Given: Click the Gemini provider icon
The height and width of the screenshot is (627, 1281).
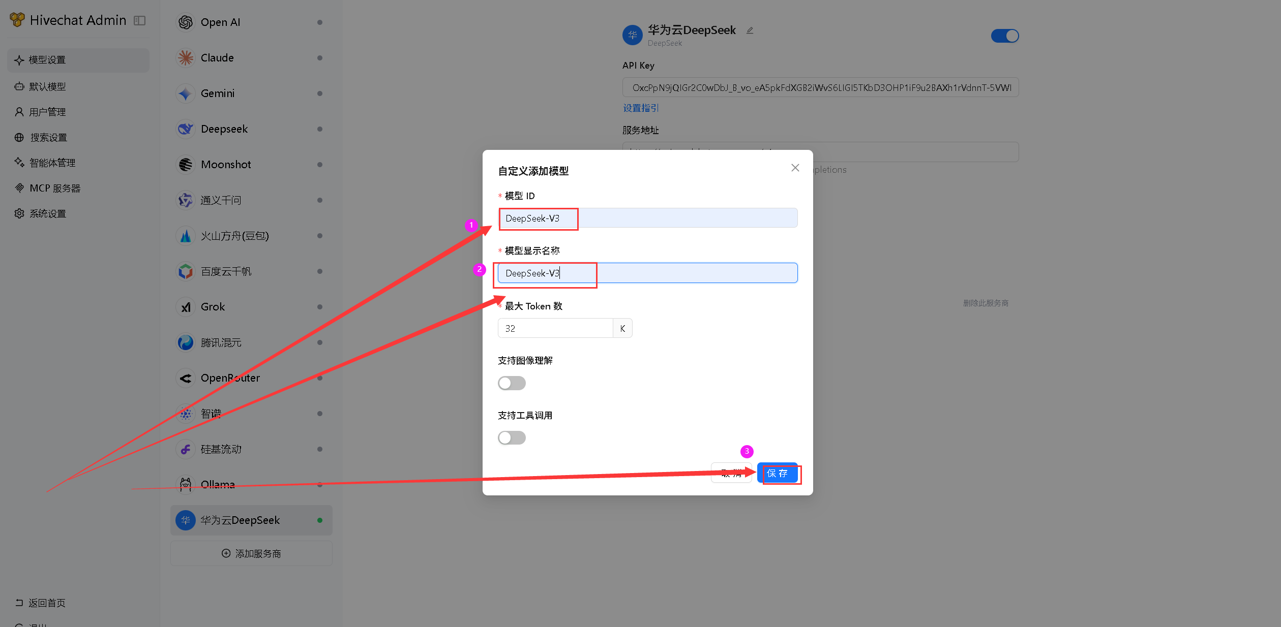Looking at the screenshot, I should point(186,93).
